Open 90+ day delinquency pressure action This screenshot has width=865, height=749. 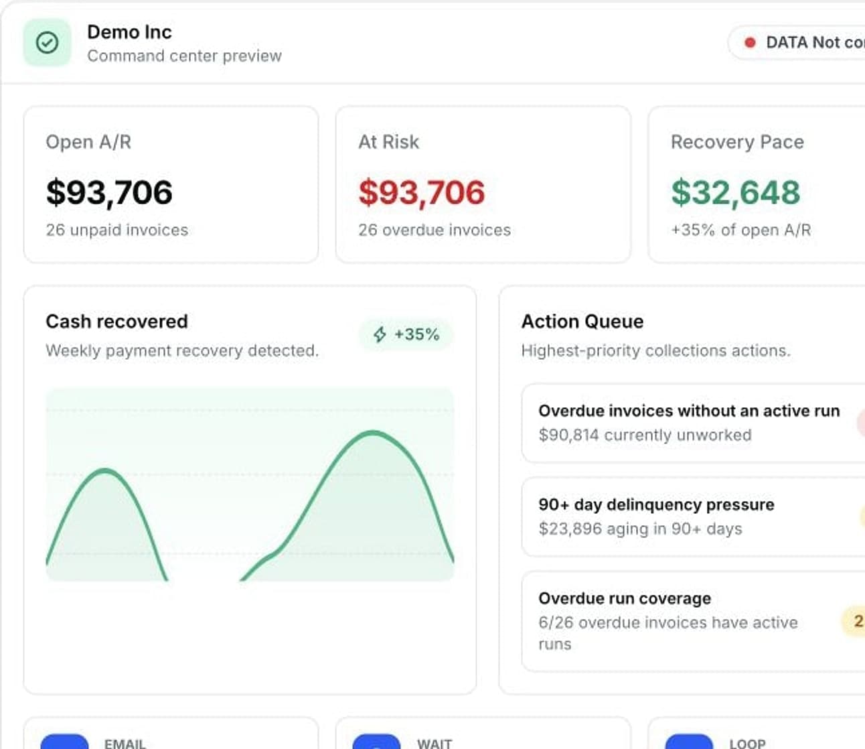[693, 517]
